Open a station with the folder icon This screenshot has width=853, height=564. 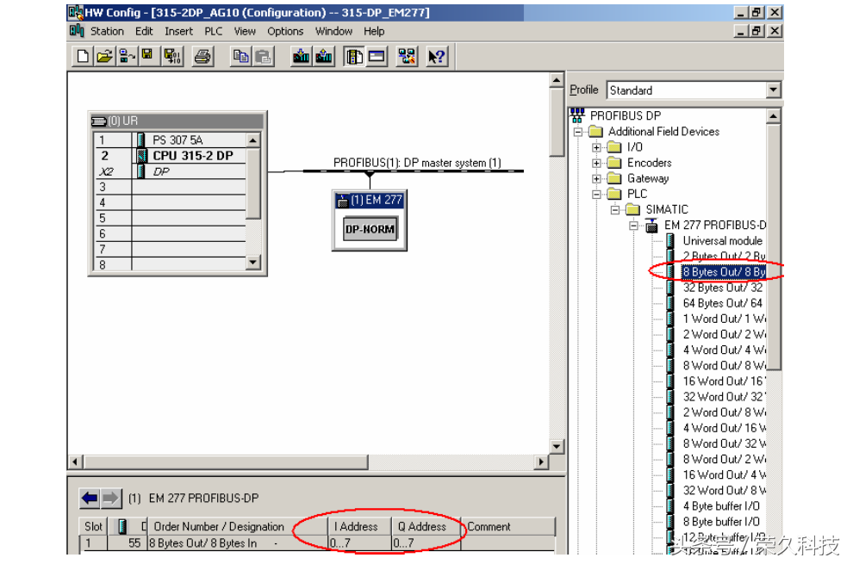coord(104,58)
